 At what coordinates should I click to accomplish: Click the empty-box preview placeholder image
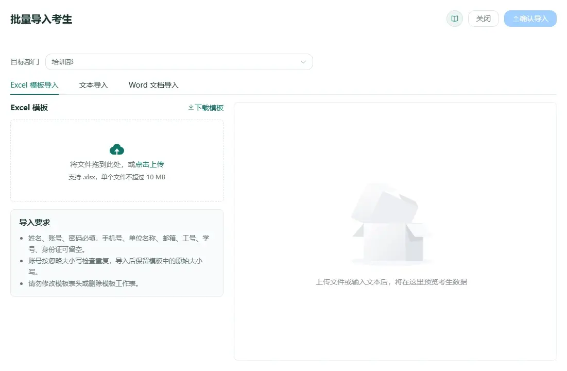[391, 223]
